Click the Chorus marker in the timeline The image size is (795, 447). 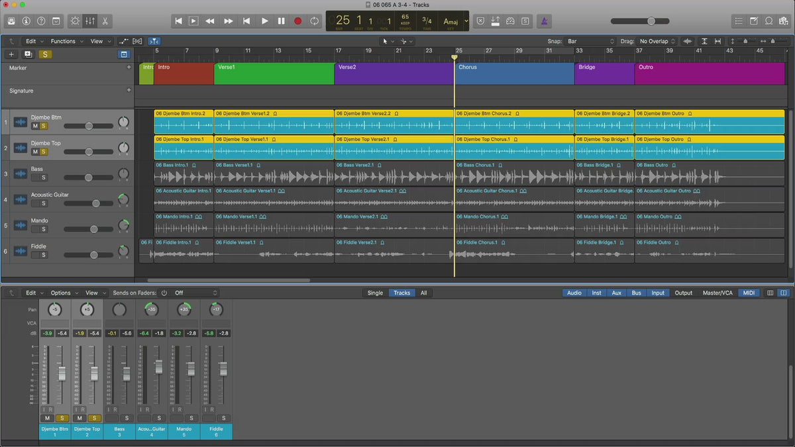tap(514, 74)
